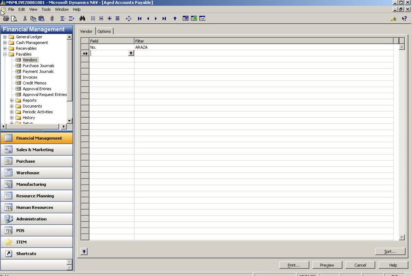Image resolution: width=412 pixels, height=276 pixels.
Task: Open the File menu
Action: point(11,9)
